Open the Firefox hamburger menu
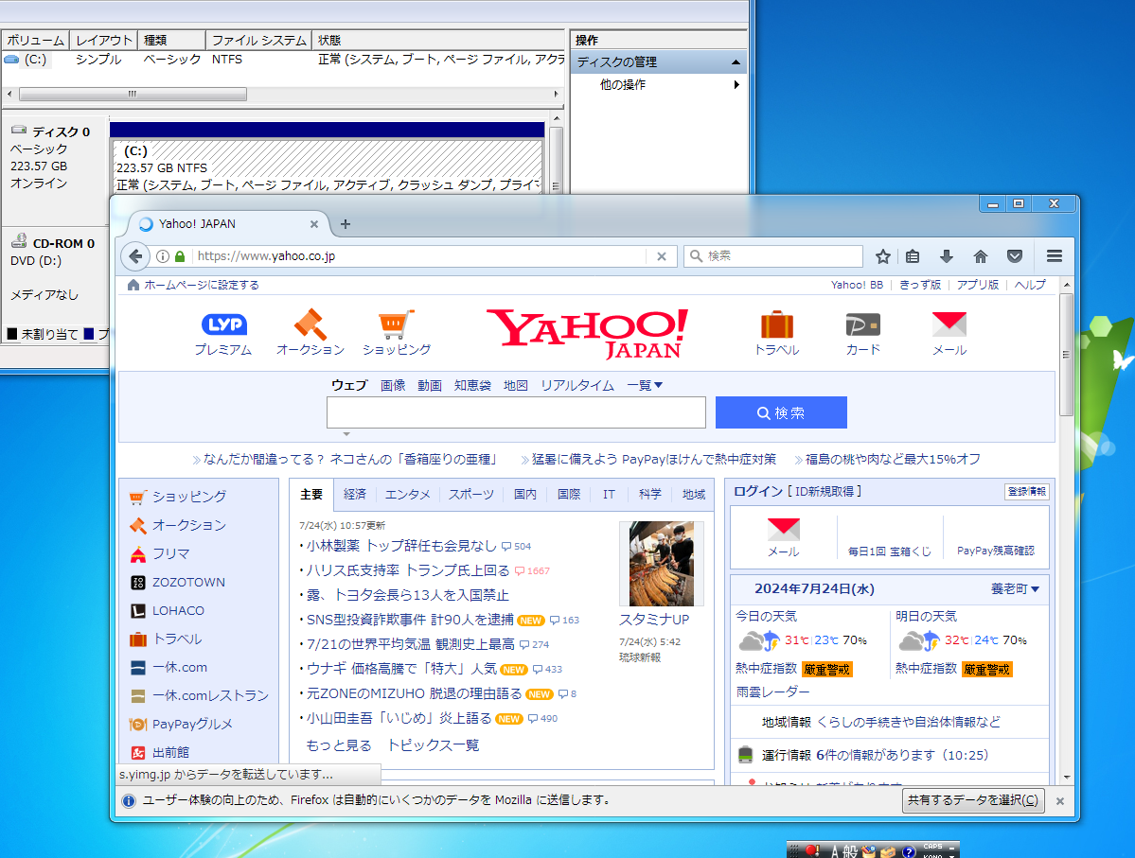The image size is (1135, 858). click(x=1054, y=256)
